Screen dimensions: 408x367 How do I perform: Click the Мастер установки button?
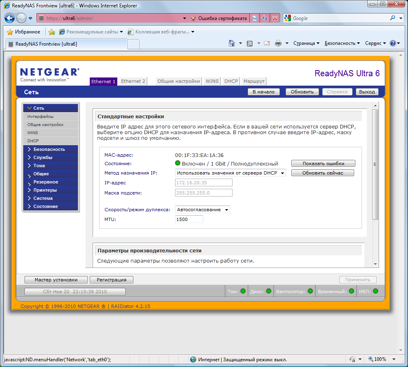tap(56, 280)
